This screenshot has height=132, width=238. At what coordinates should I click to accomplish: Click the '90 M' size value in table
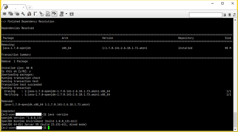tap(228, 48)
